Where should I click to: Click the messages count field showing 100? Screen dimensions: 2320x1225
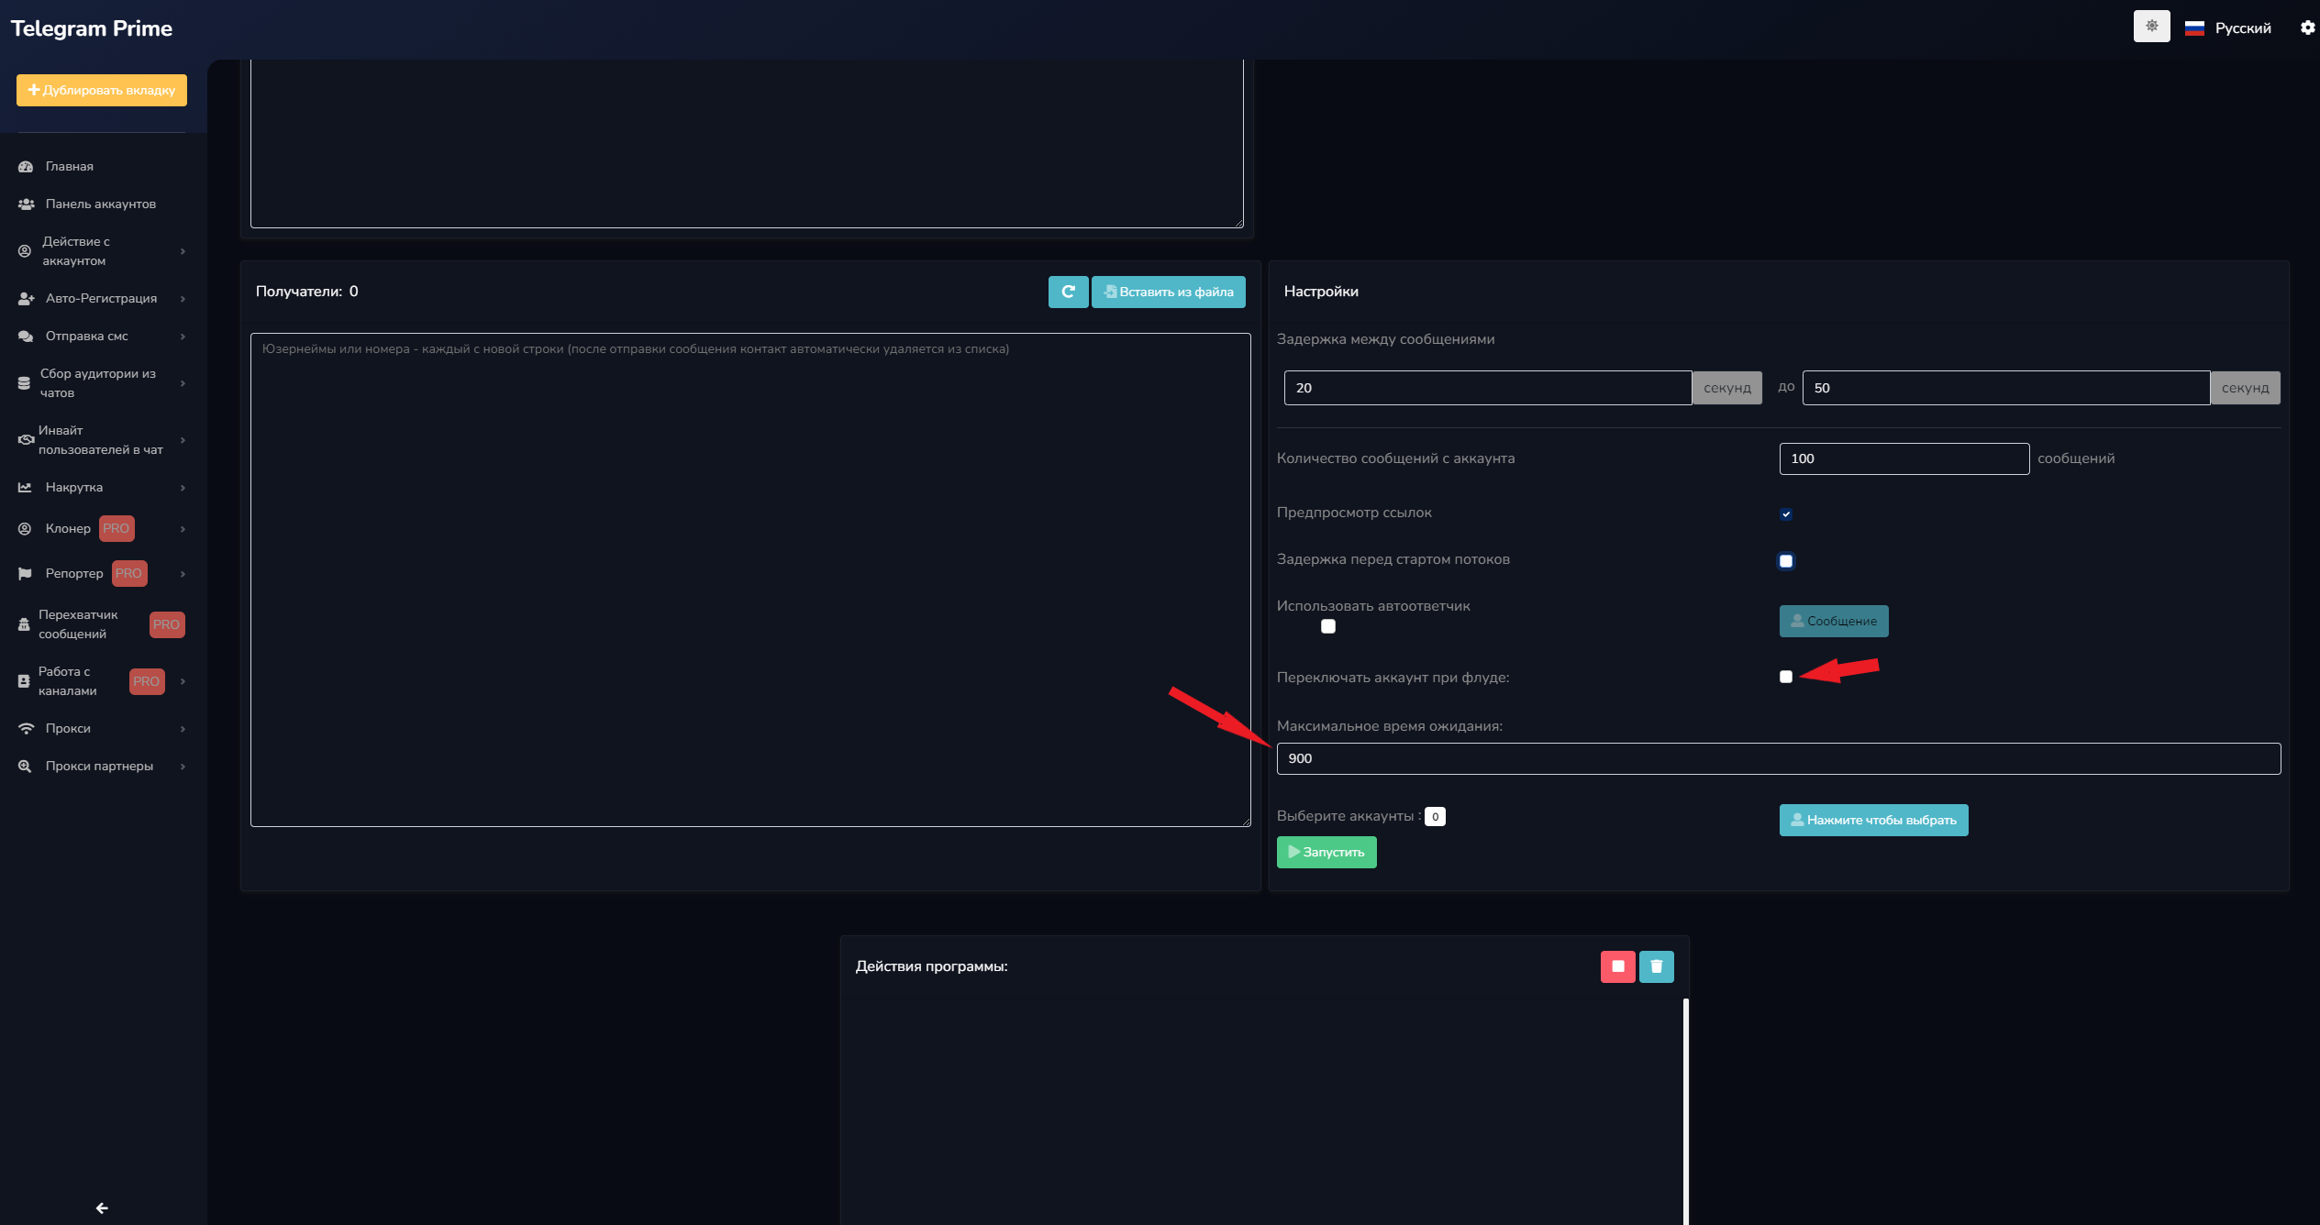coord(1904,459)
